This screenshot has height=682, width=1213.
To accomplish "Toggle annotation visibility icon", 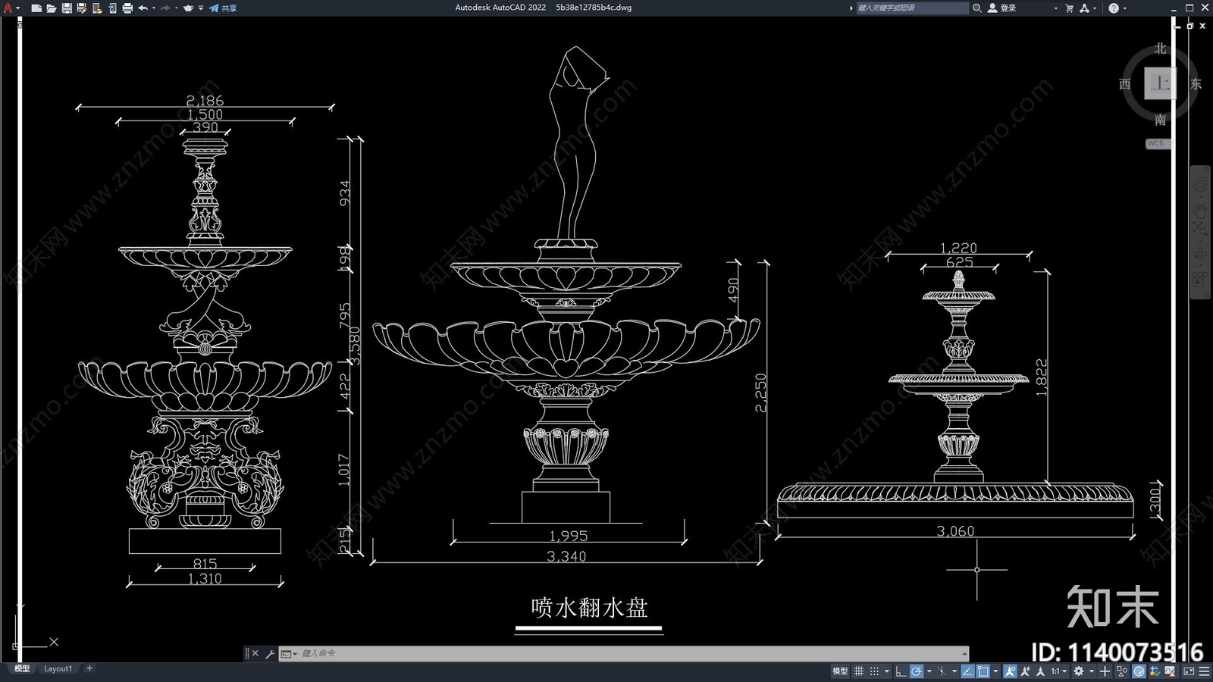I will click(1010, 671).
